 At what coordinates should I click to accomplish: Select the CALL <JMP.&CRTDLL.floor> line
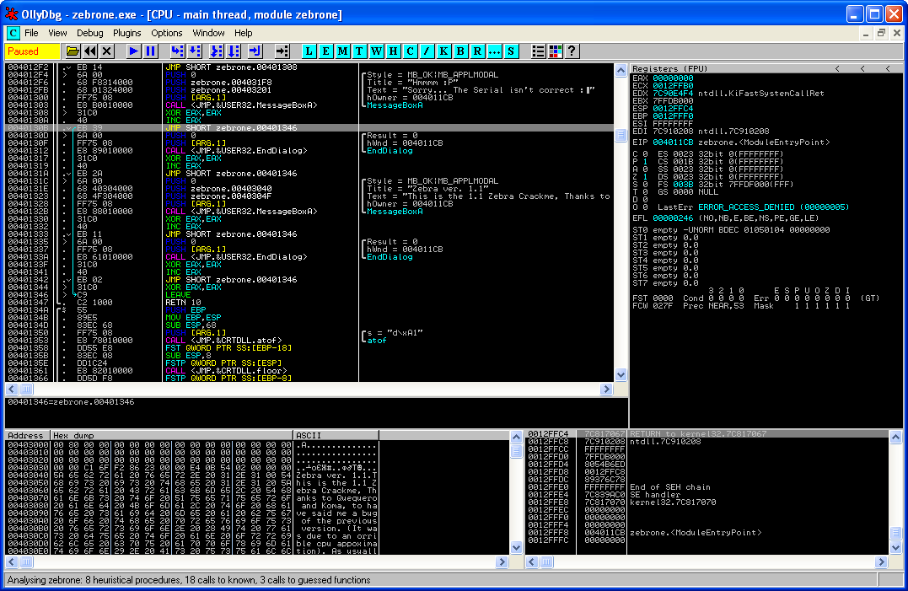tap(309, 370)
